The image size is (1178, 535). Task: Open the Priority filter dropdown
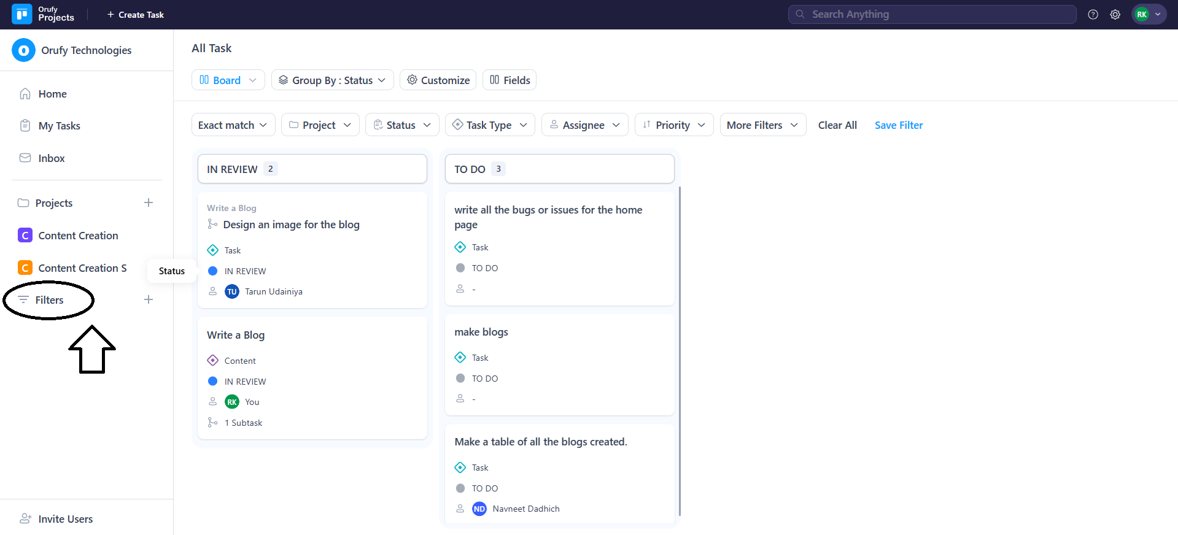pos(673,125)
